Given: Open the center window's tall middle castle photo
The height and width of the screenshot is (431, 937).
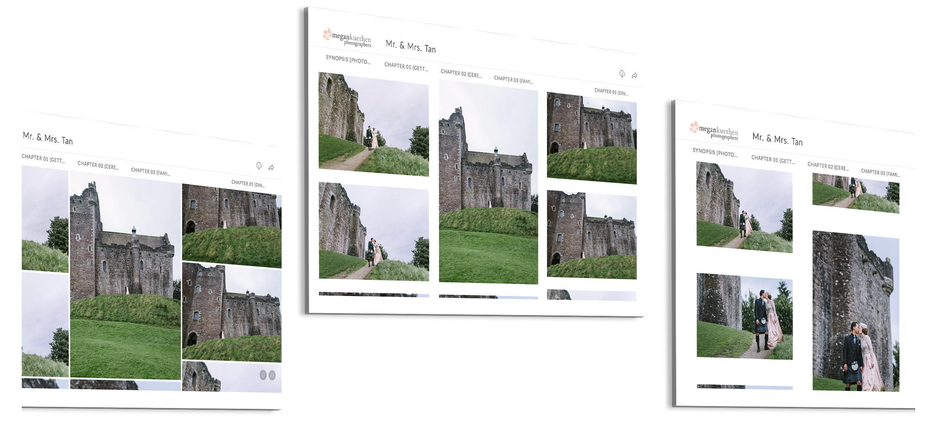Looking at the screenshot, I should [488, 182].
